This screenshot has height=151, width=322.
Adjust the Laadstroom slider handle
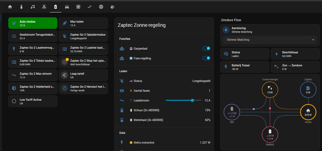pos(192,100)
